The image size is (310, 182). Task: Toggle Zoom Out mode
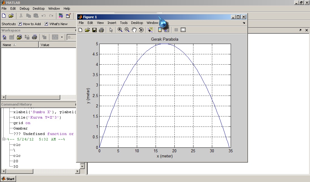click(127, 30)
